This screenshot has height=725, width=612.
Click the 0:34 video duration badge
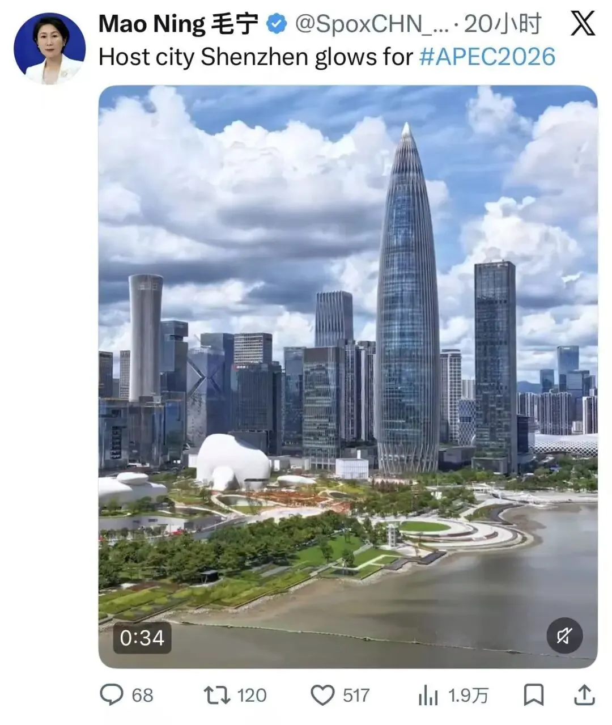coord(142,638)
